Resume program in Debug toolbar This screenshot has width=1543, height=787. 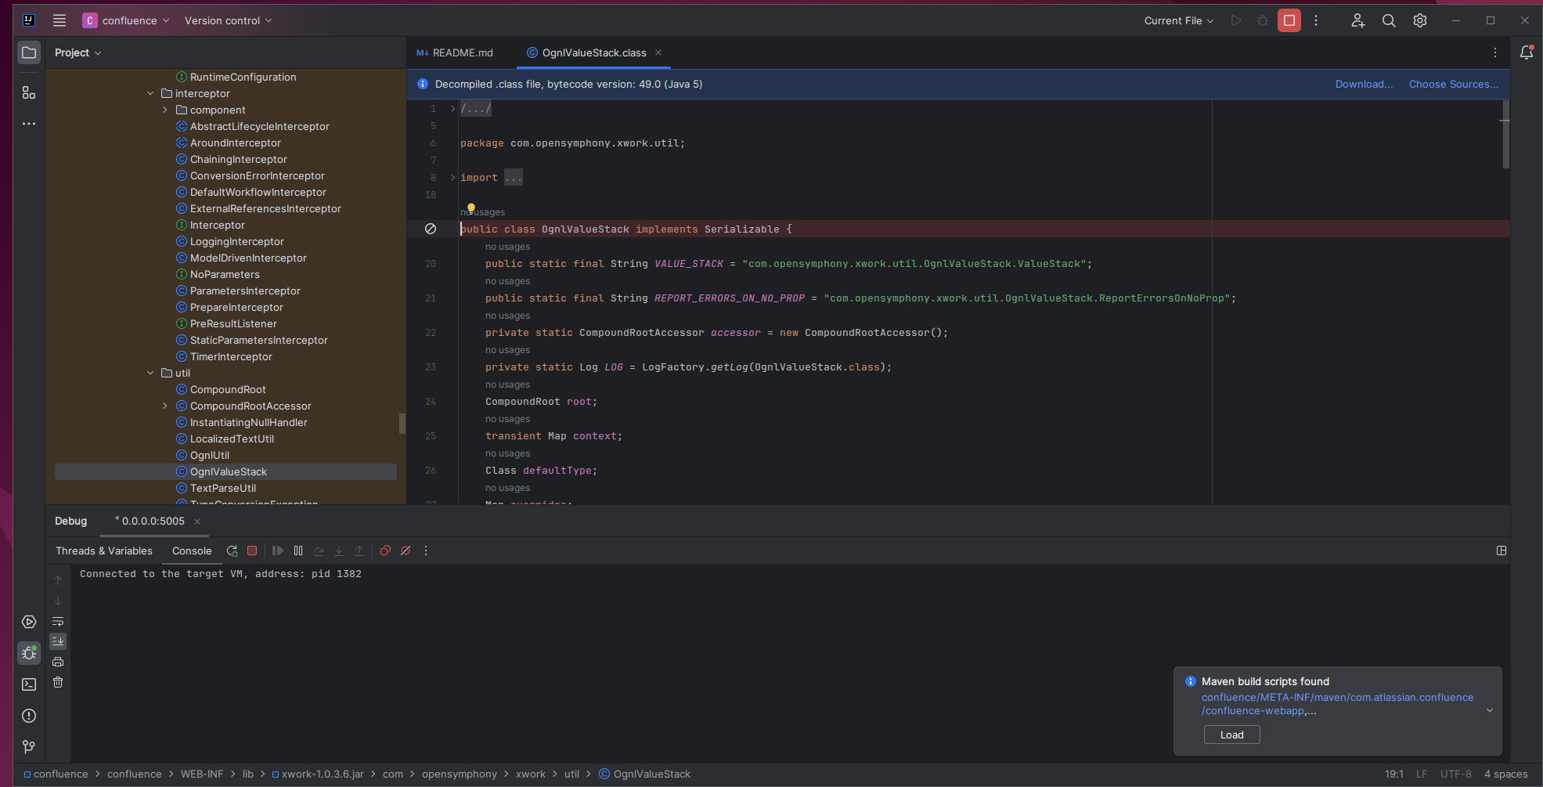click(278, 551)
